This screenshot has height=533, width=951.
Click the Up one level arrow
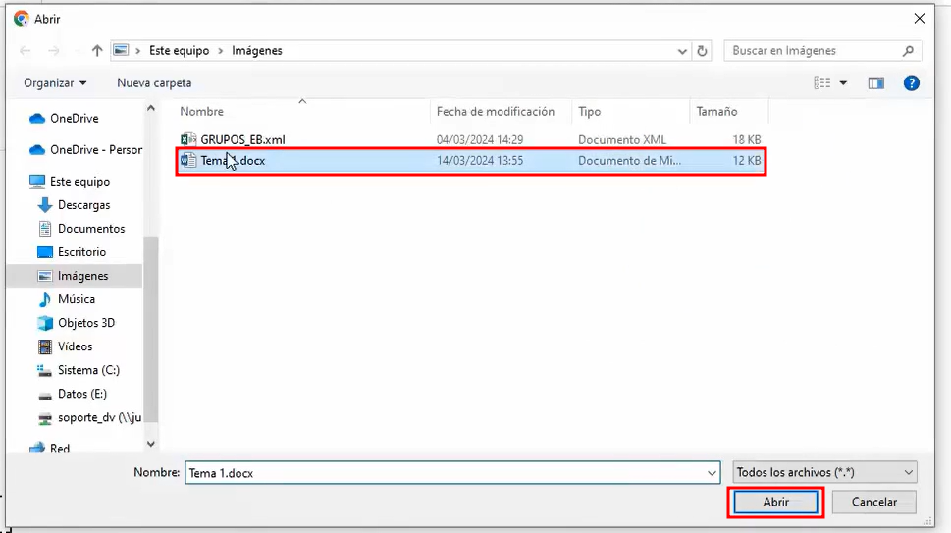97,50
